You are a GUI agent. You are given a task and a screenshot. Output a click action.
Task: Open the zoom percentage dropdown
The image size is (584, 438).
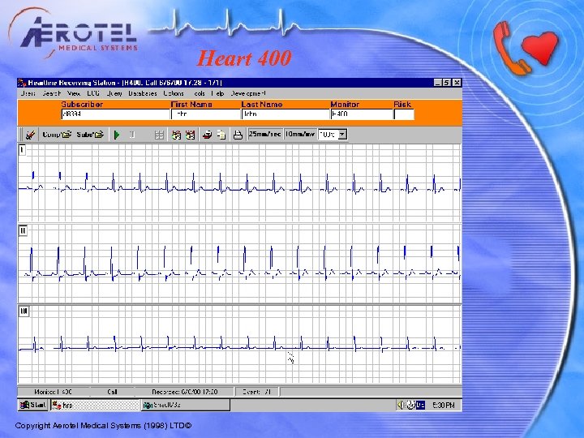click(342, 135)
